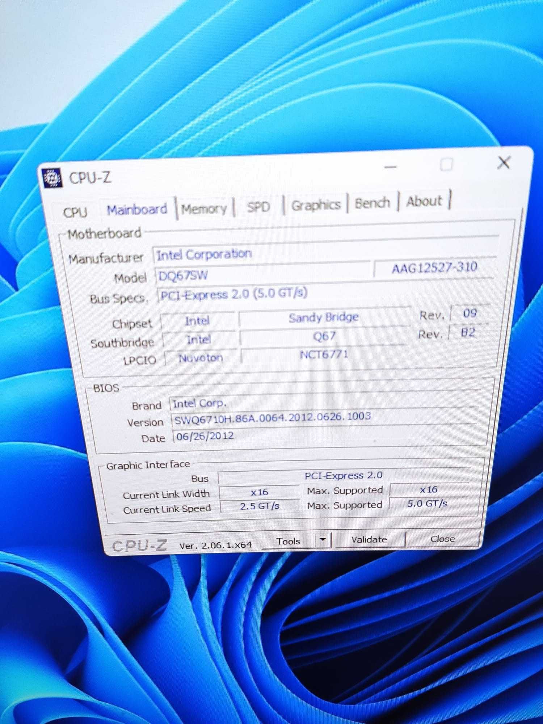
Task: Switch to the CPU tab
Action: 75,212
